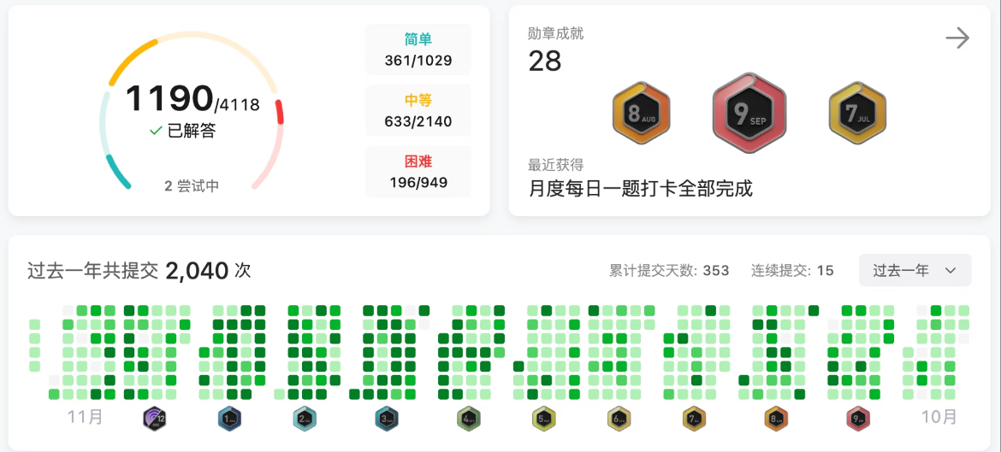Click the August badge in achievements
This screenshot has width=1001, height=452.
pos(641,113)
